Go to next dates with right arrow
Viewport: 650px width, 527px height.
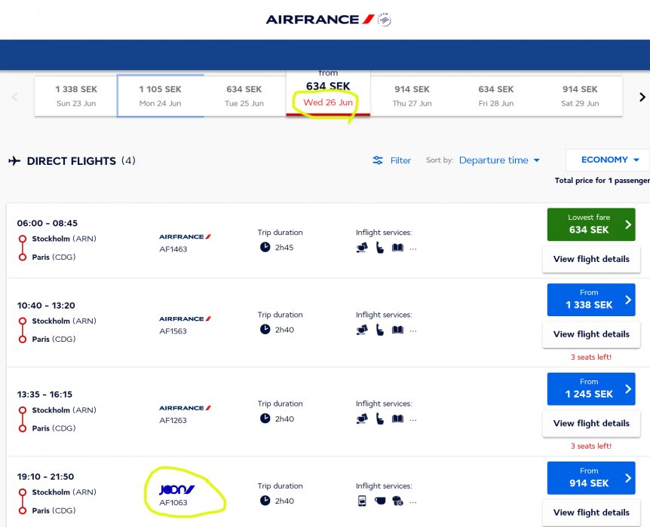point(642,96)
